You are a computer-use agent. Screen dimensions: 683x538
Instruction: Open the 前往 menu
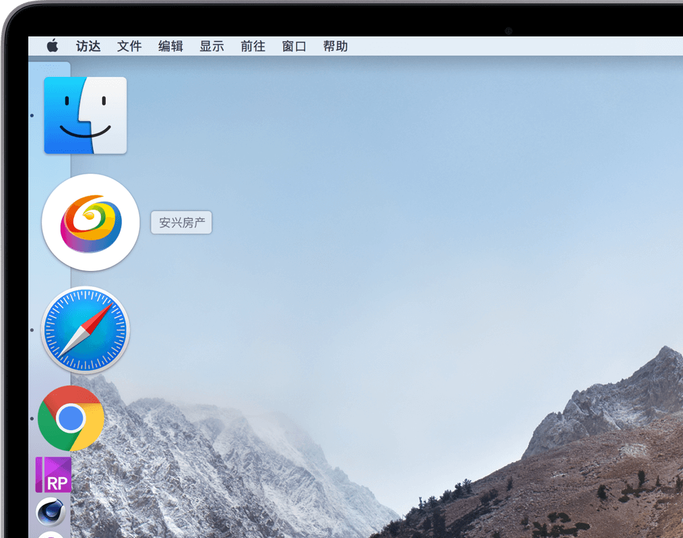[253, 46]
